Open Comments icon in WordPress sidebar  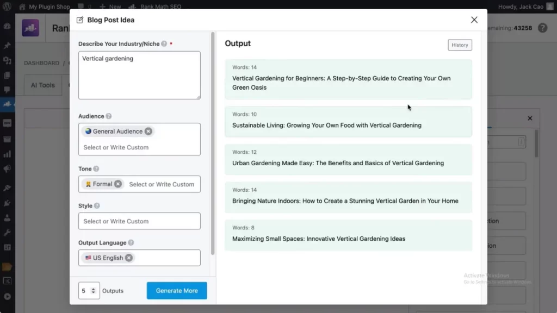pyautogui.click(x=7, y=90)
